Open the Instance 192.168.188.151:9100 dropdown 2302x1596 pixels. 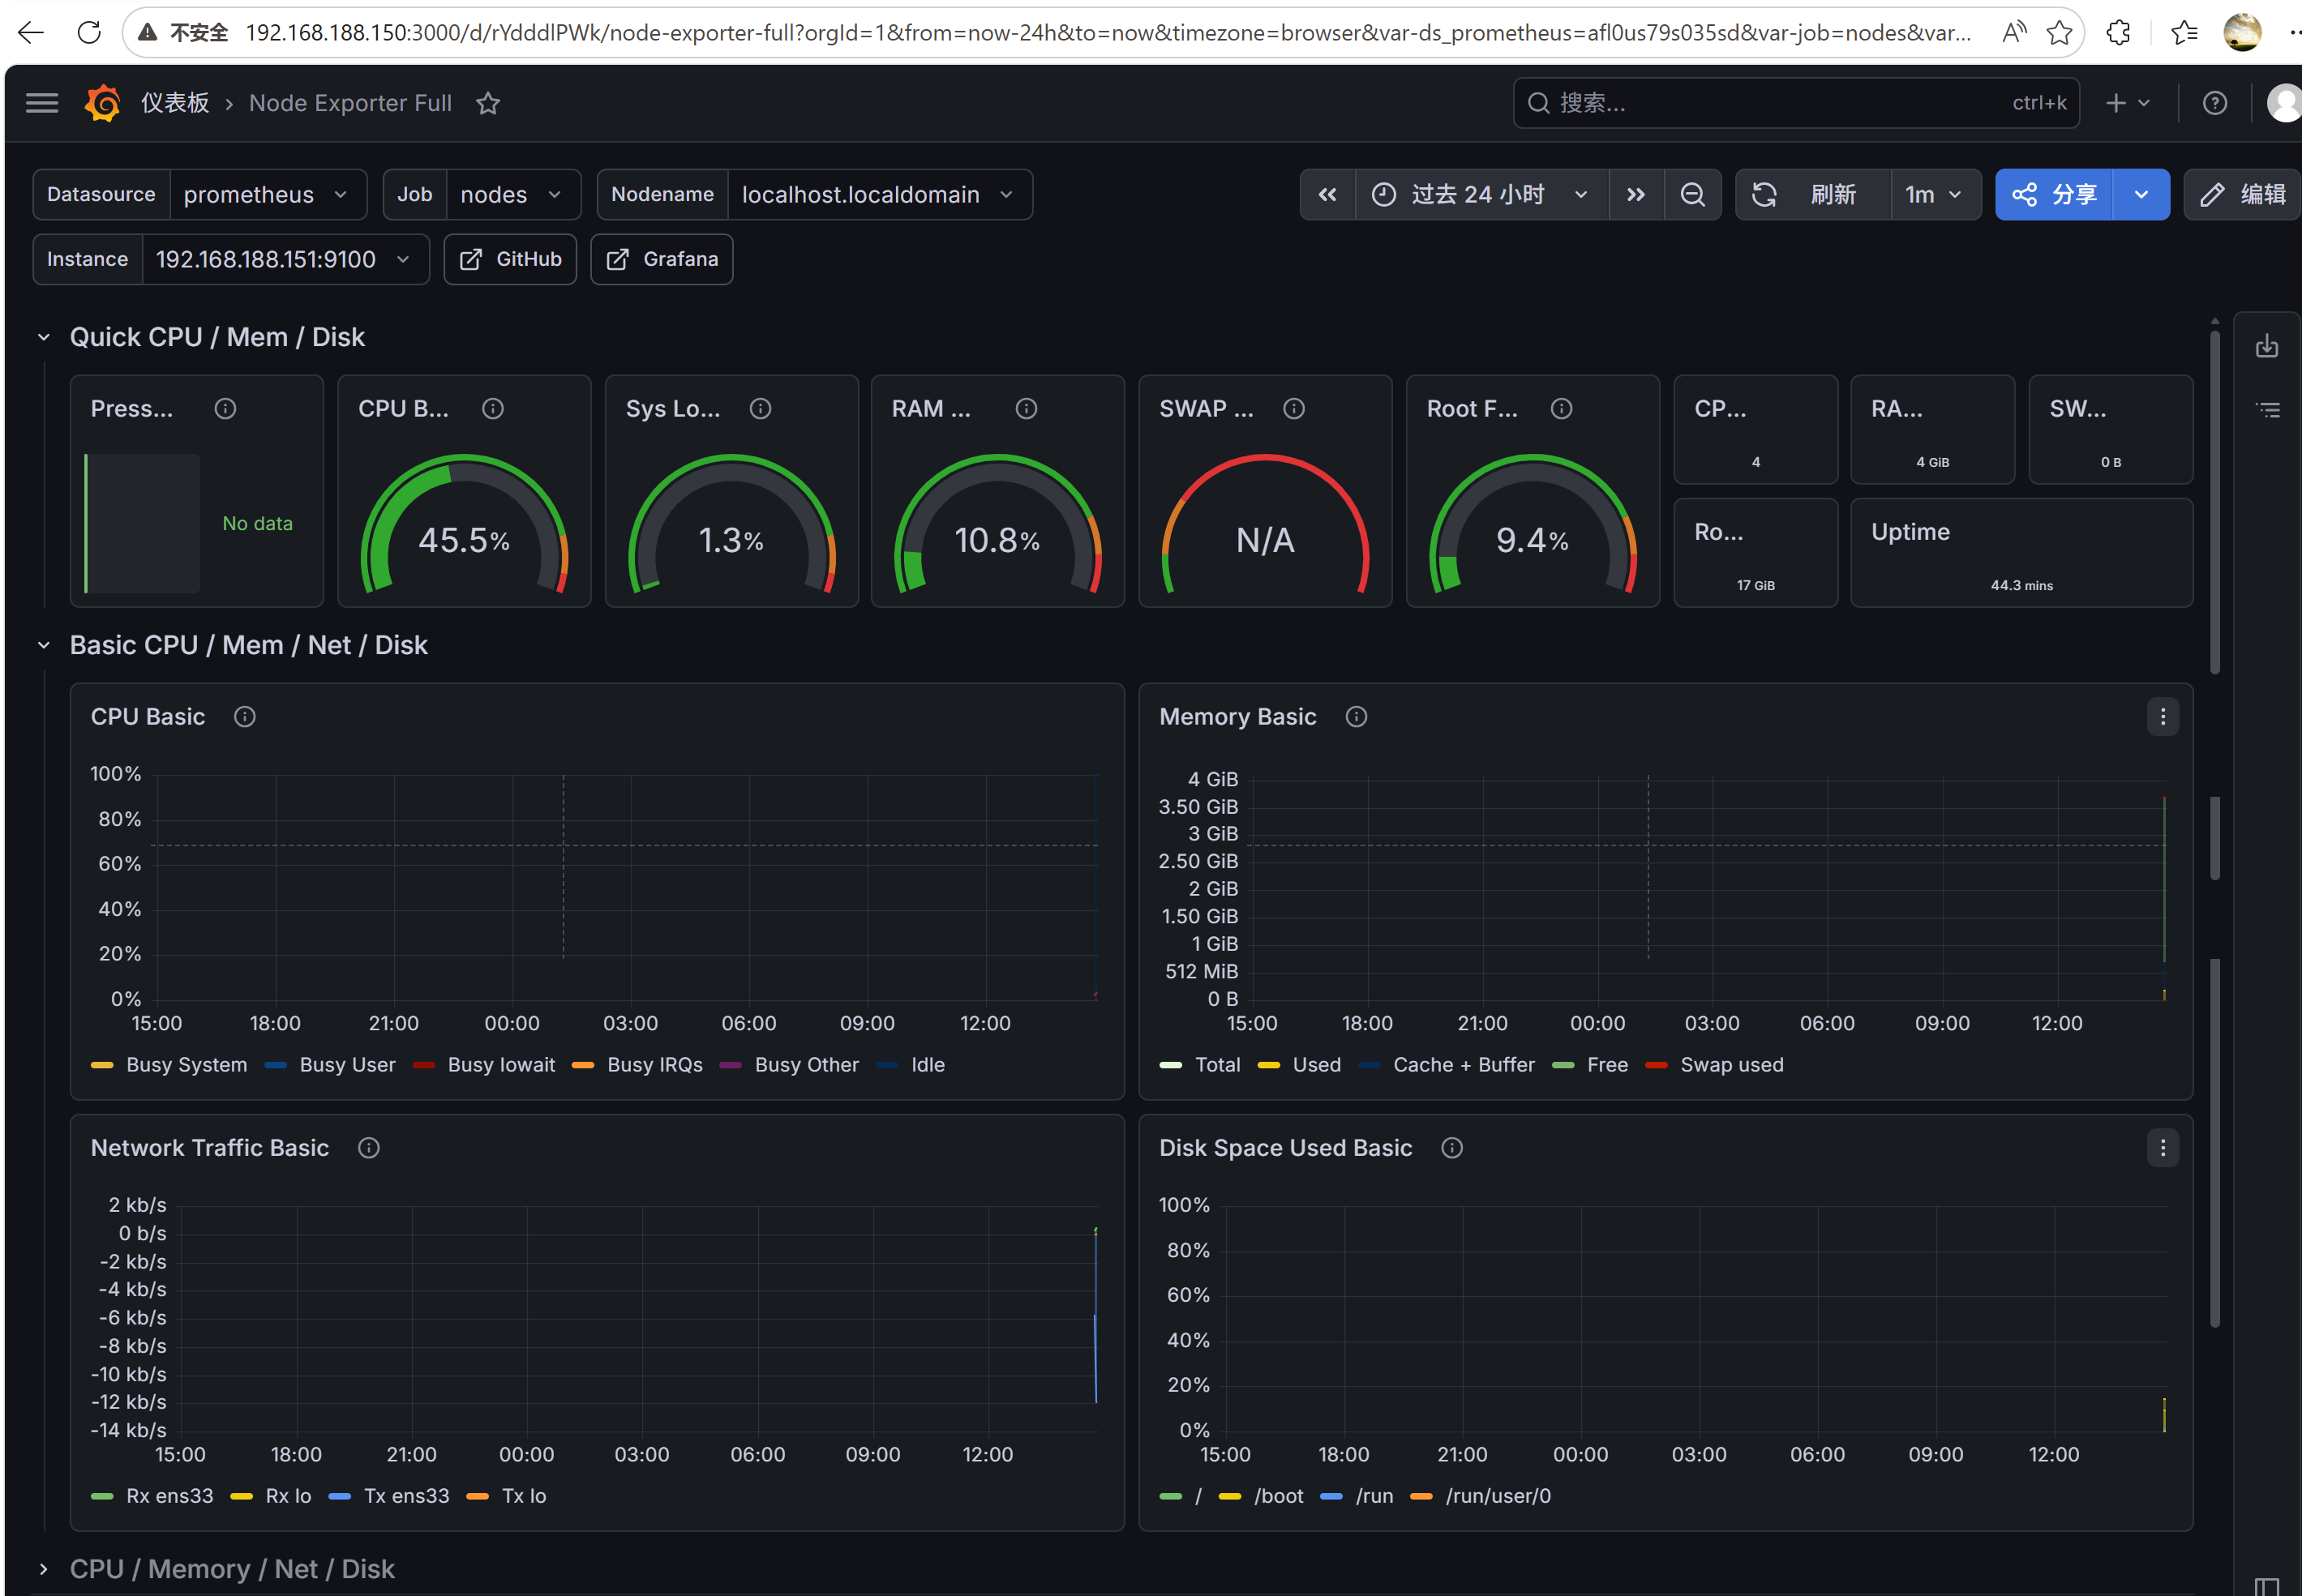(285, 259)
